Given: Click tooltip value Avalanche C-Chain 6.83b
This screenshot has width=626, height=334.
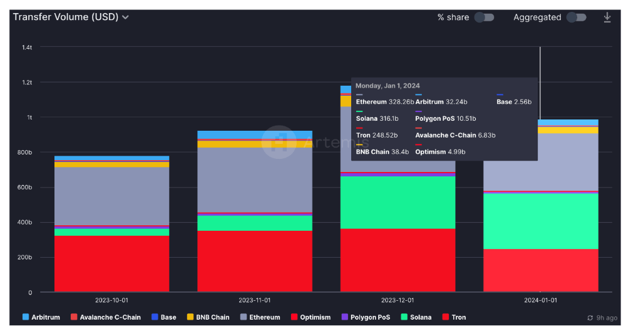Looking at the screenshot, I should click(x=455, y=135).
